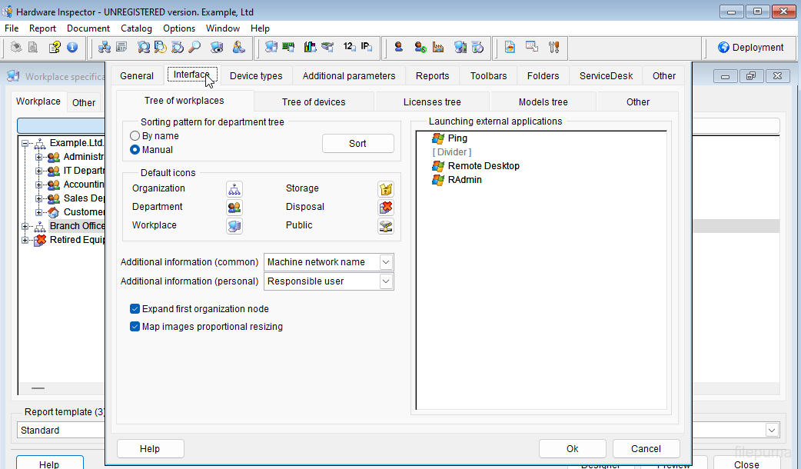Toggle Map images proportional resizing checkbox
Screen dimensions: 801x469
pyautogui.click(x=135, y=327)
